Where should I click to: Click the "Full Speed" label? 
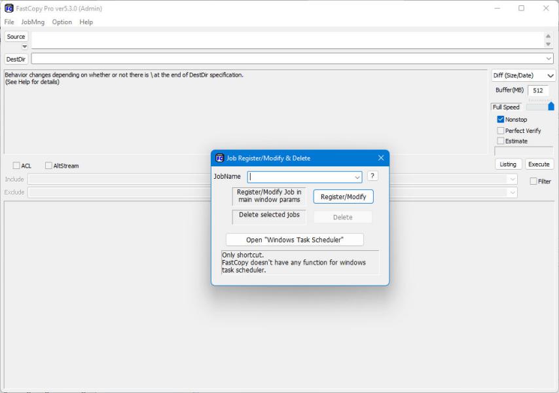506,107
